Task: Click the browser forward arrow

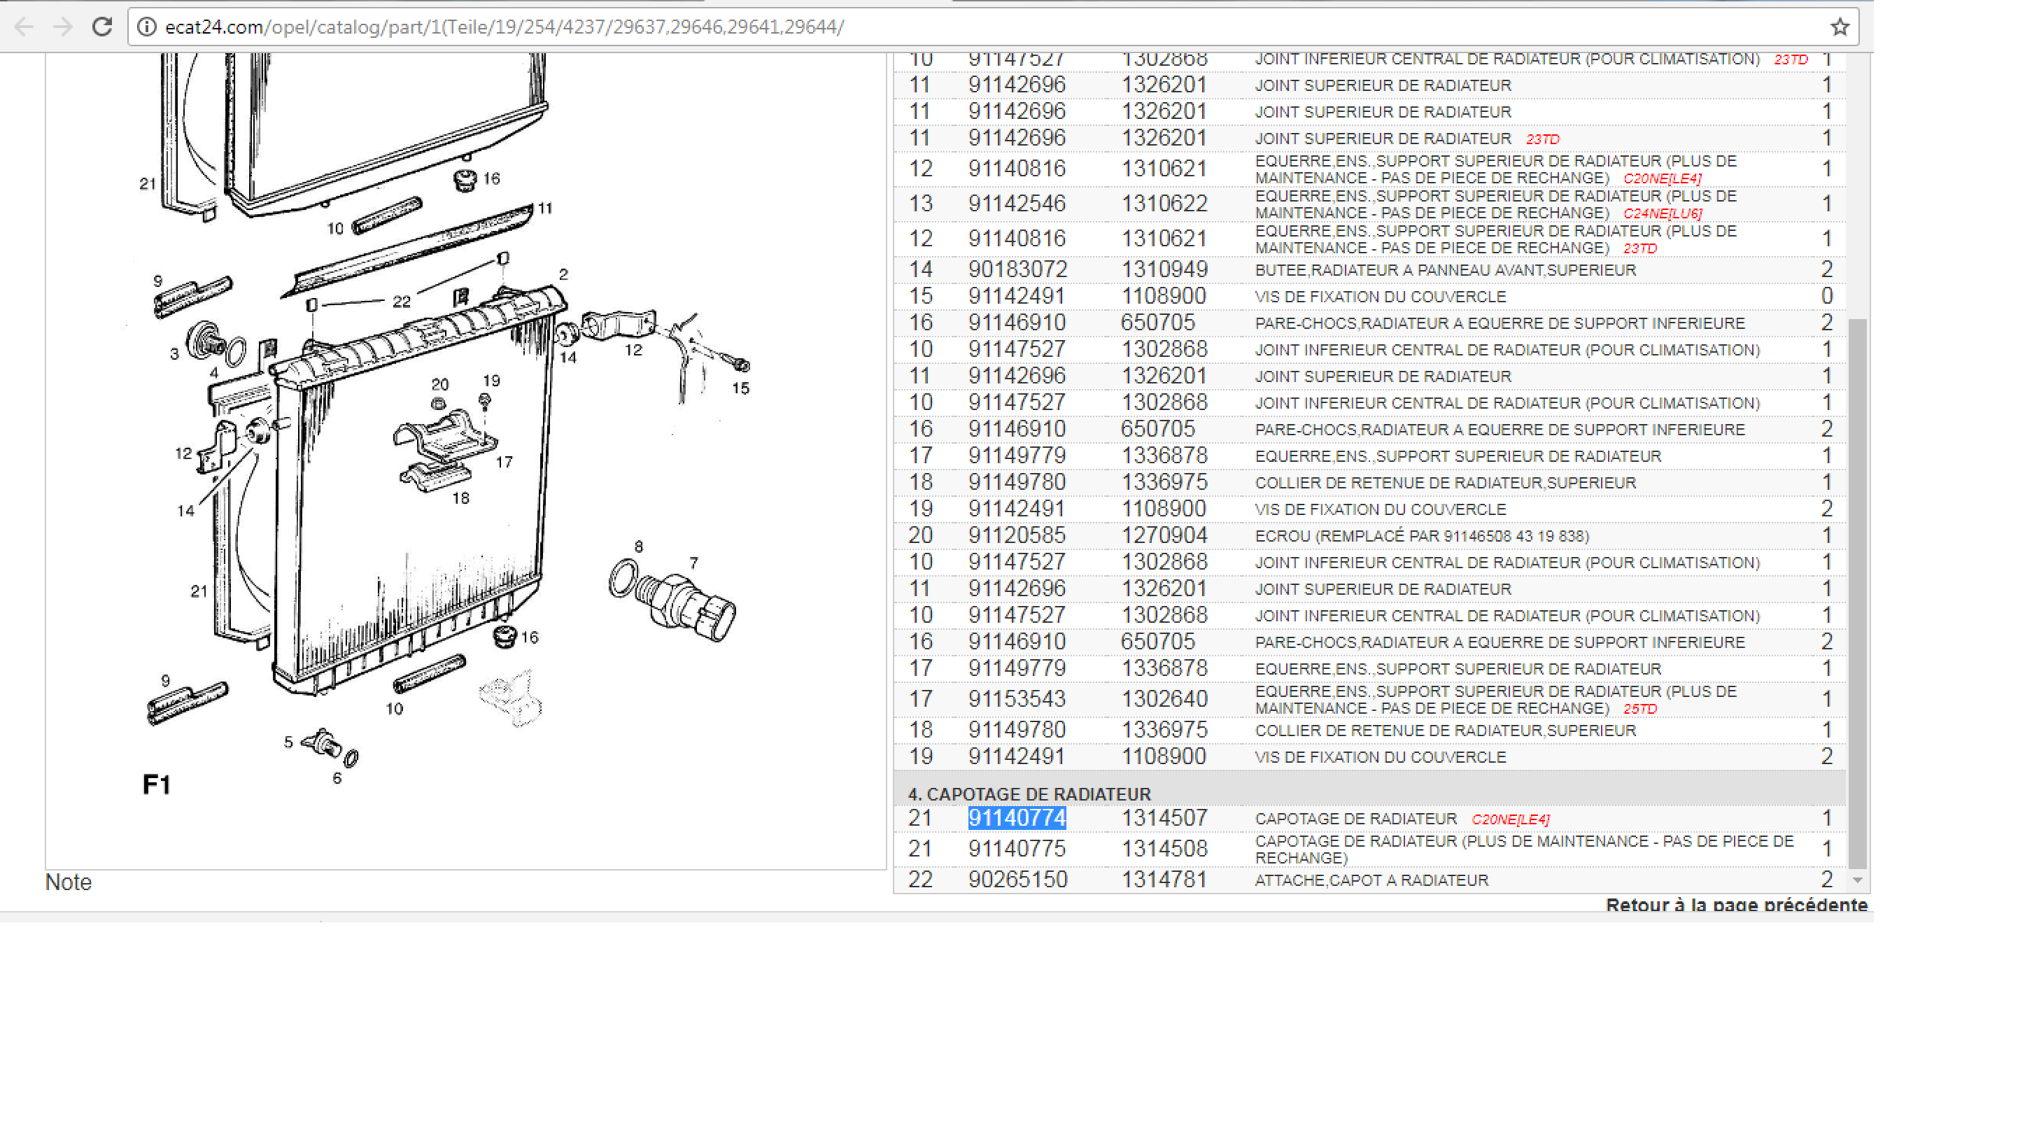Action: coord(62,27)
